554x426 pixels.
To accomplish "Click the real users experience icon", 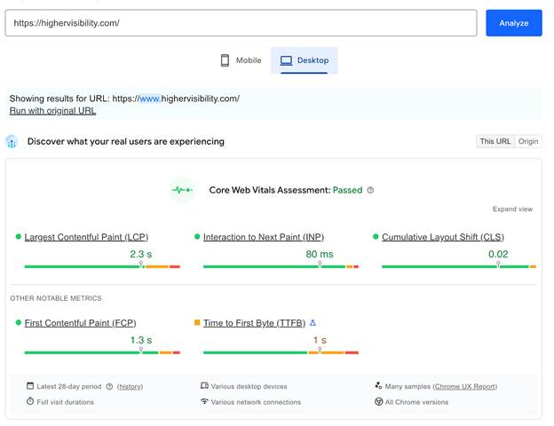I will pyautogui.click(x=12, y=141).
